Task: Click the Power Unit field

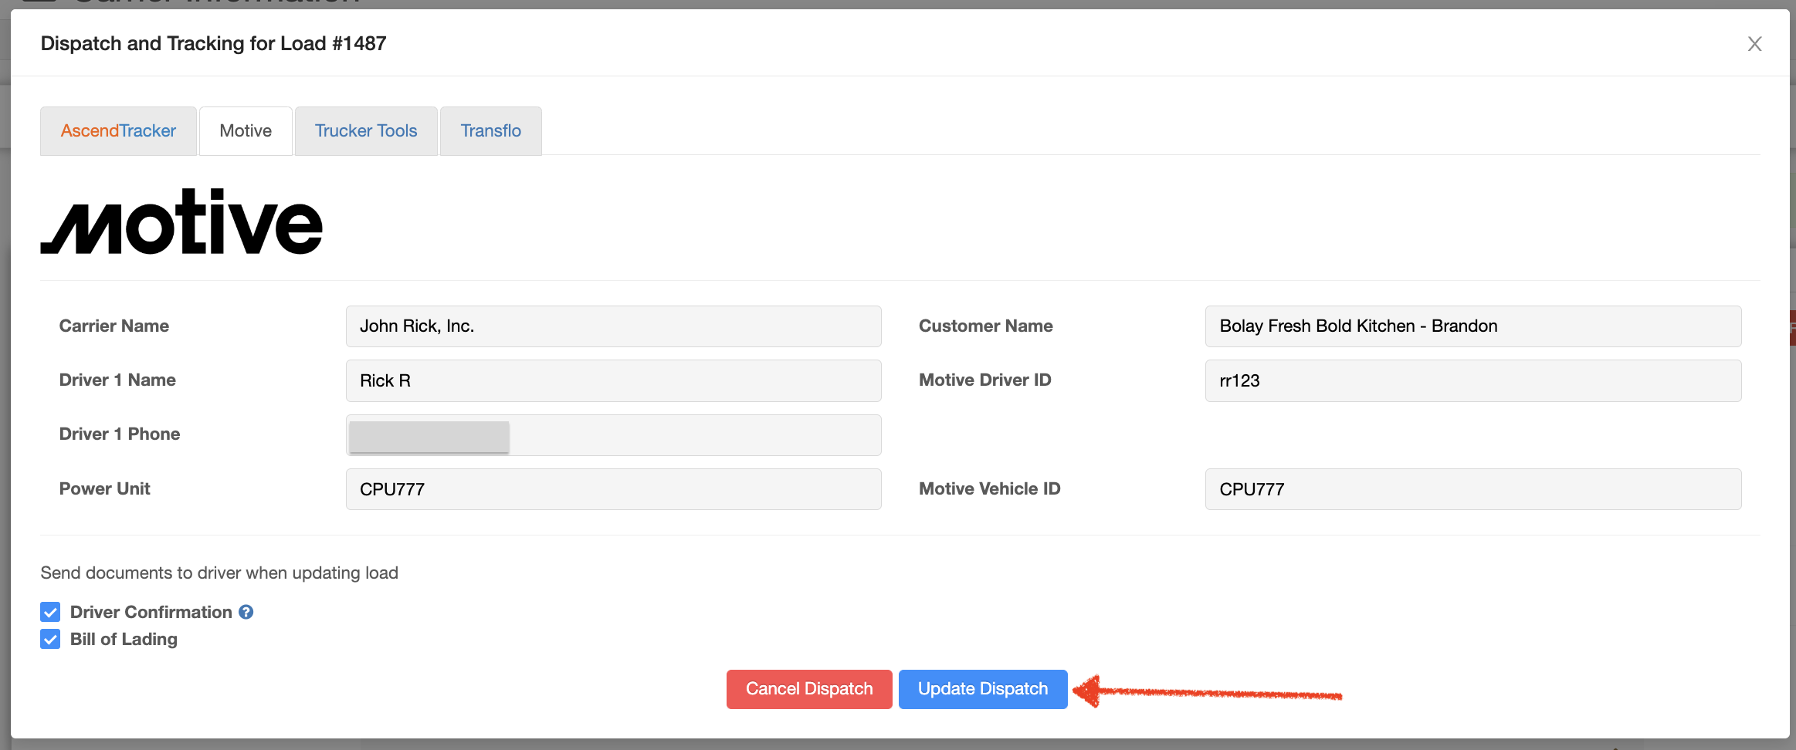Action: point(613,489)
